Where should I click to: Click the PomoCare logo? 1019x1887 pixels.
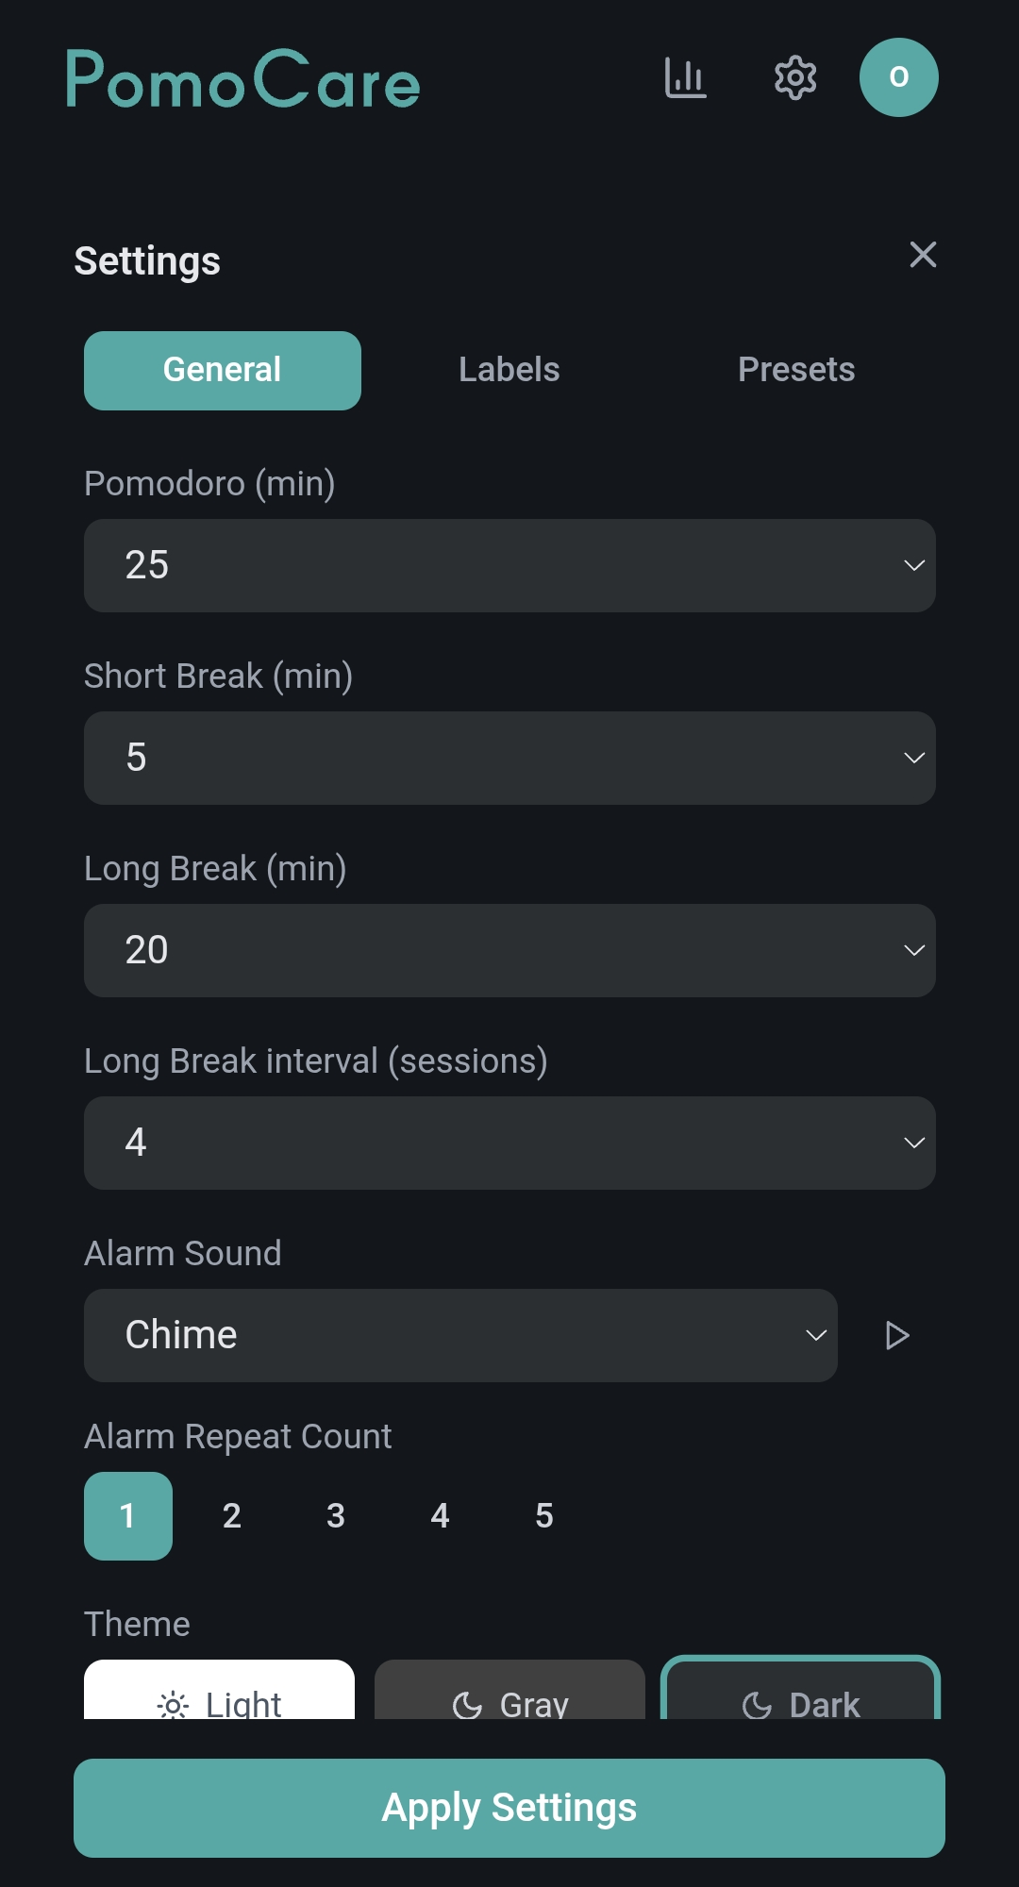243,80
